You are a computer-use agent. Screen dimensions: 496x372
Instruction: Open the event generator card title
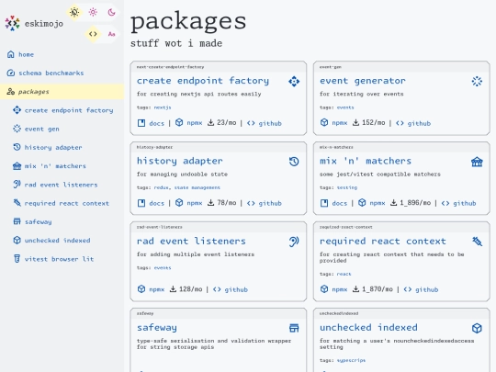coord(363,81)
